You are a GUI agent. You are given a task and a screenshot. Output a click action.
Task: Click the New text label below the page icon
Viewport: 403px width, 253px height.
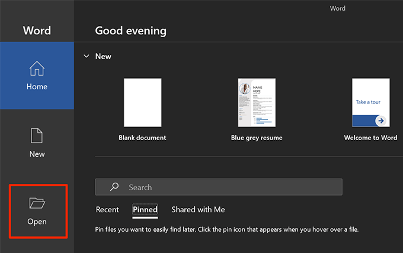pyautogui.click(x=37, y=154)
